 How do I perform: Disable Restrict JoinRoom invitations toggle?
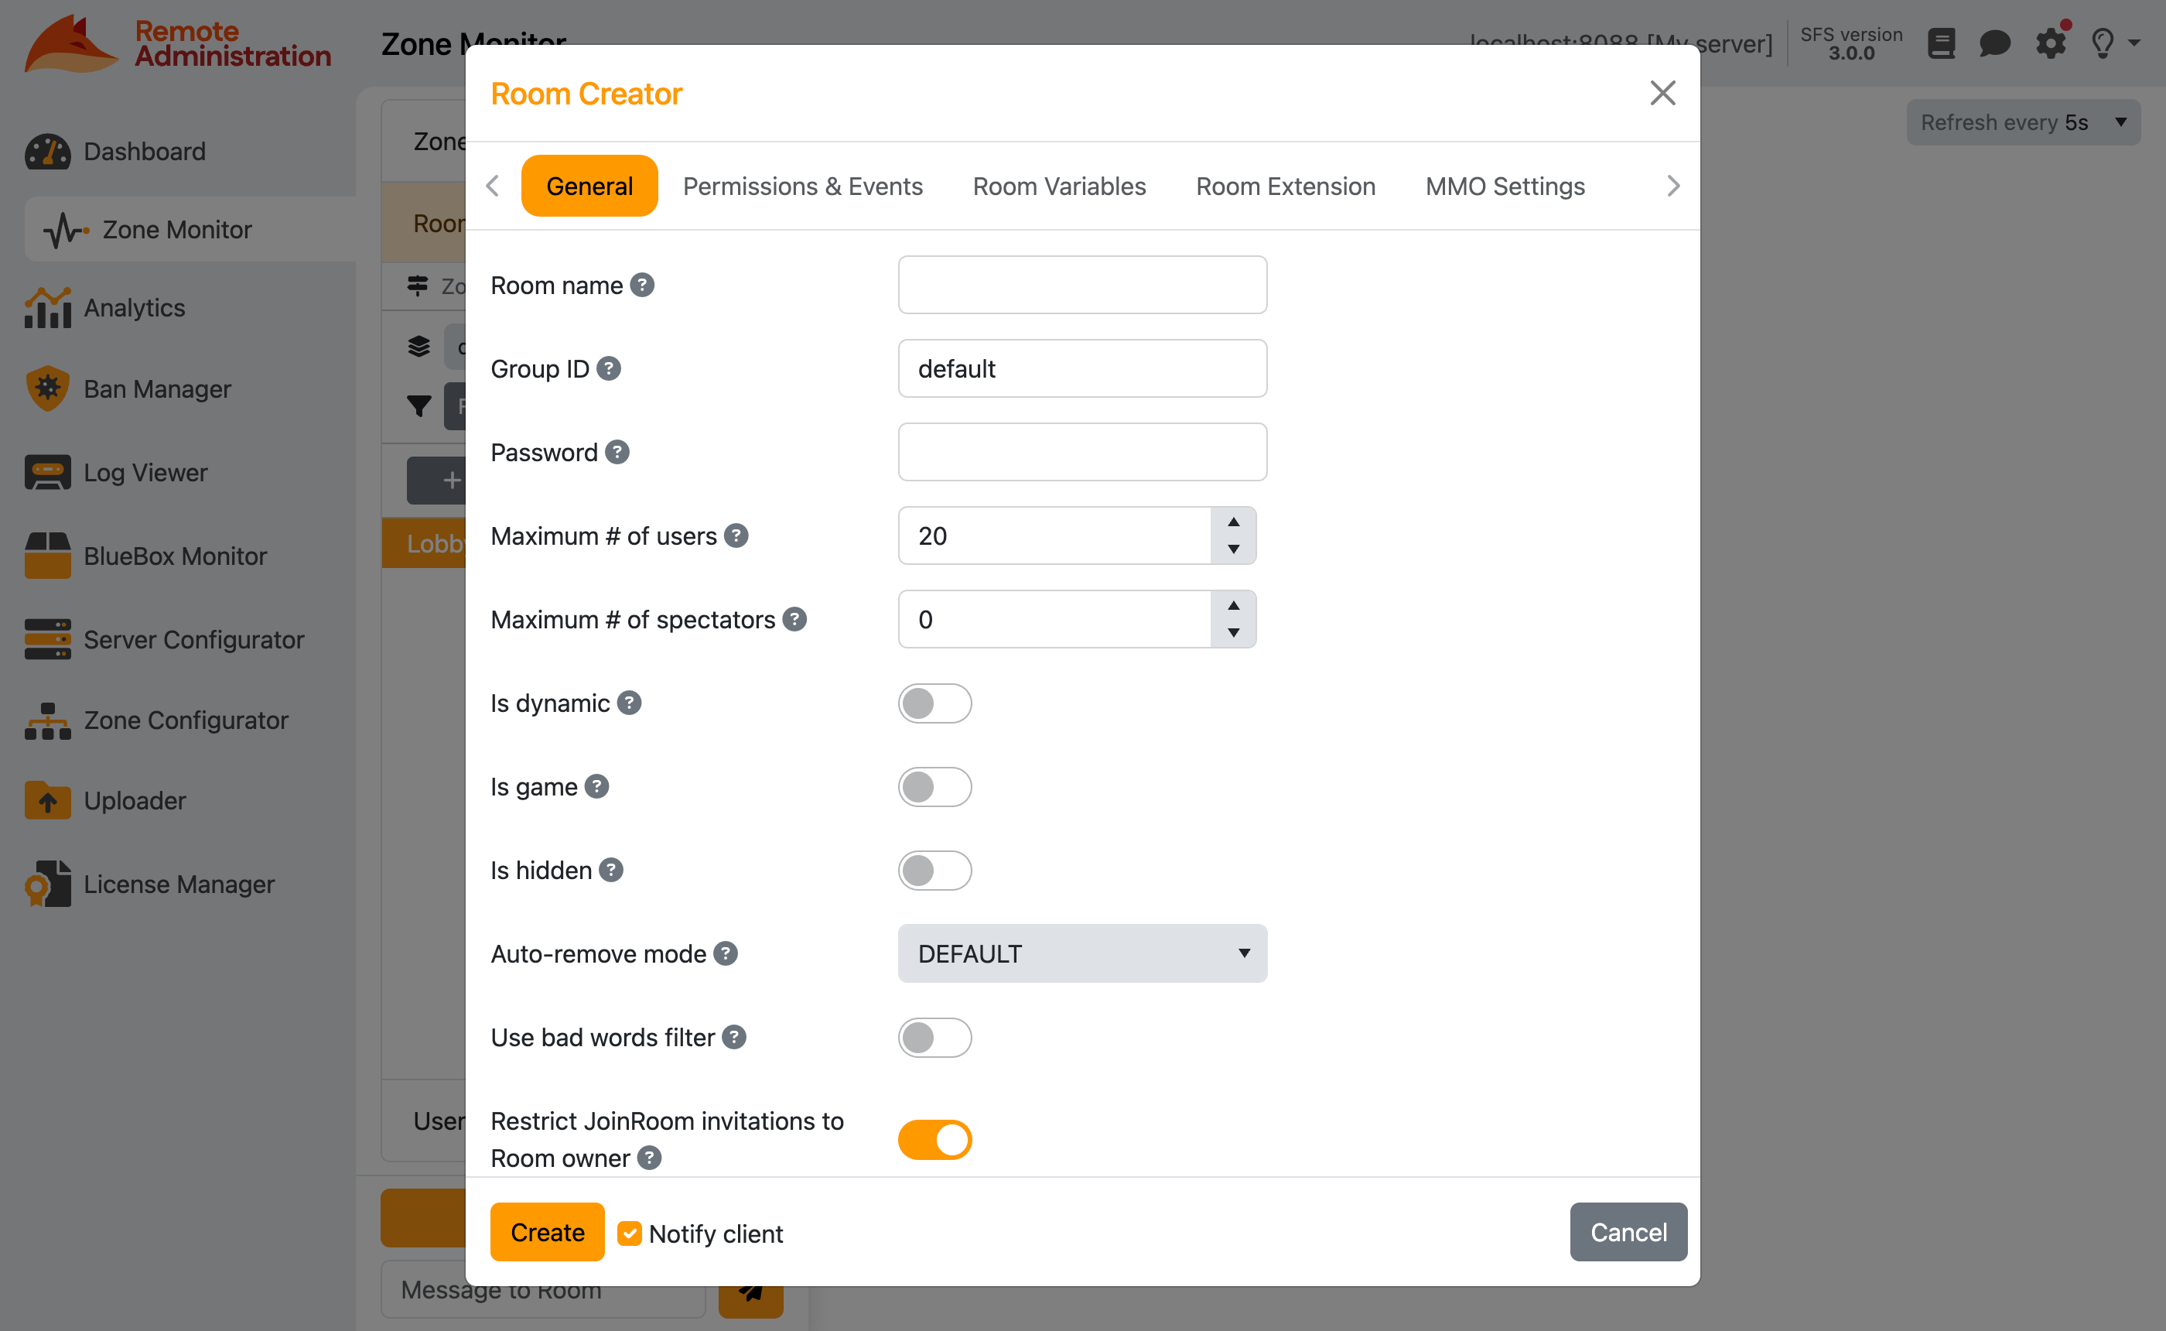click(934, 1139)
